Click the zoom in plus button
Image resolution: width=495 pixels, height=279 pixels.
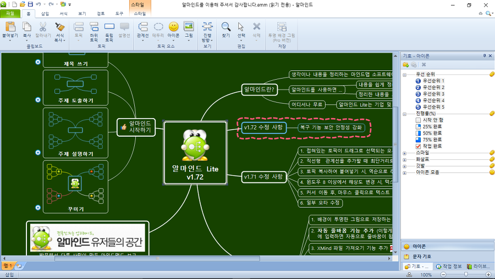[x=488, y=275]
